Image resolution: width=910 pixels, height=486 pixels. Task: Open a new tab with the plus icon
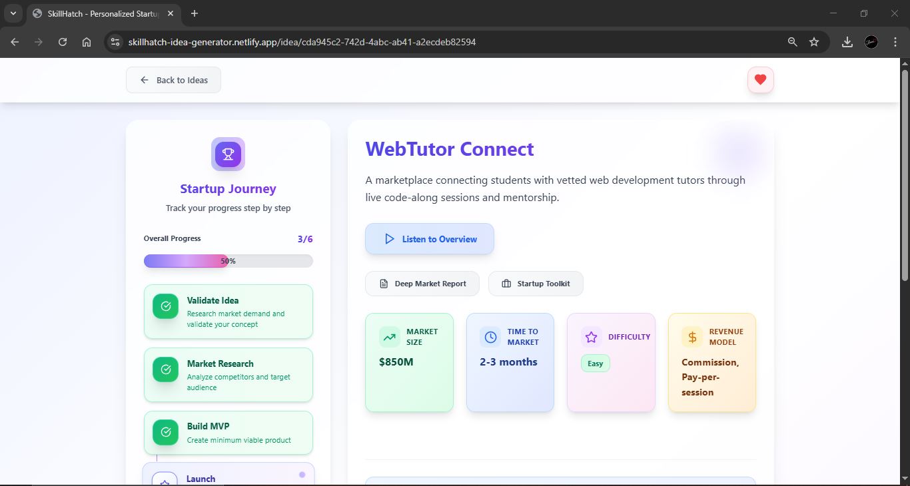[195, 13]
